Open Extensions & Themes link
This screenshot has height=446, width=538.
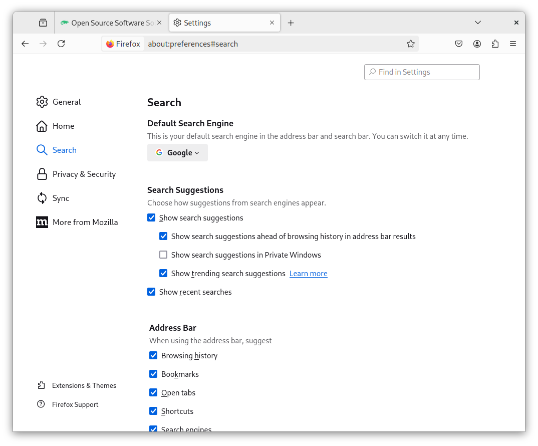pos(84,385)
